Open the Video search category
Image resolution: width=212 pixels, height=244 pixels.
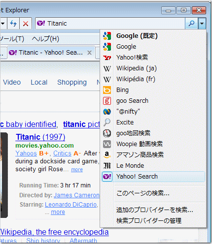(12, 82)
